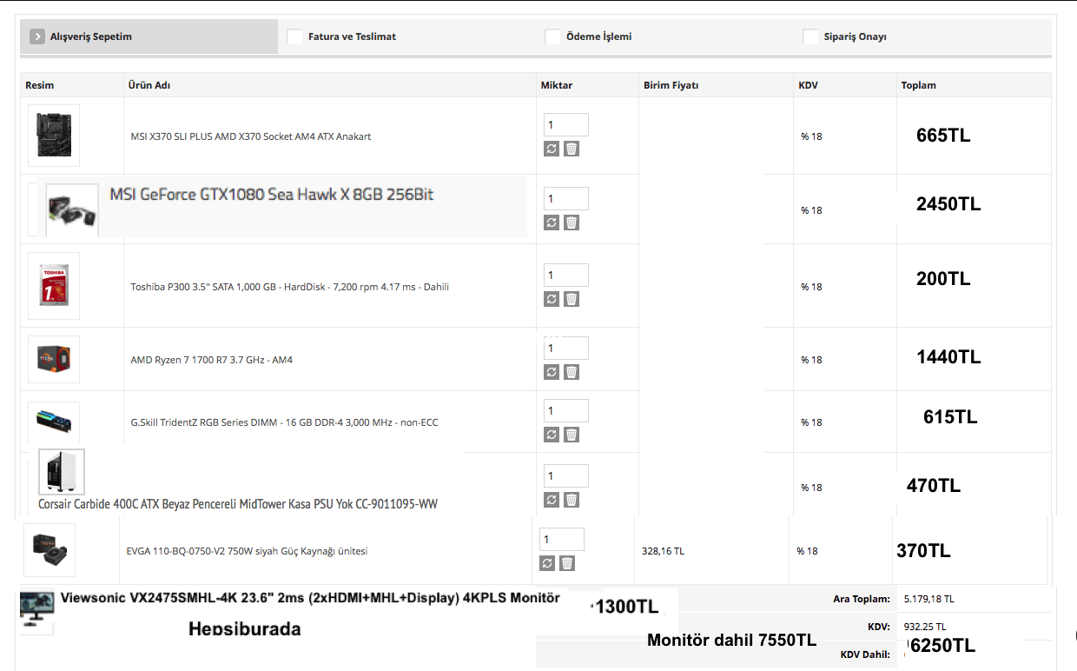Click quantity field of AMD Ryzen 7 1700
Screen dimensions: 1077x671
566,348
